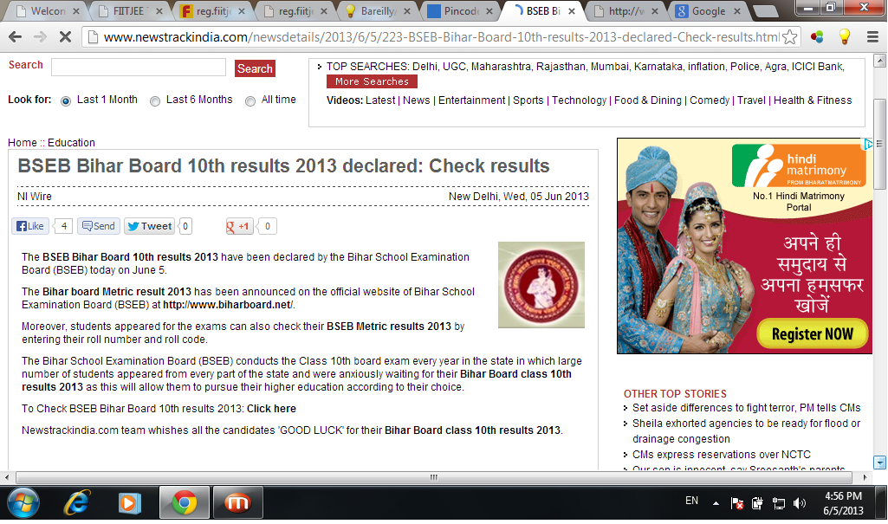This screenshot has height=524, width=888.
Task: Go back using browser back arrow
Action: coord(16,37)
